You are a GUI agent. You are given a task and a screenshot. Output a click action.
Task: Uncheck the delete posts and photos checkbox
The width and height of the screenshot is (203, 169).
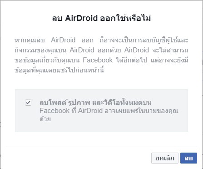click(x=28, y=102)
